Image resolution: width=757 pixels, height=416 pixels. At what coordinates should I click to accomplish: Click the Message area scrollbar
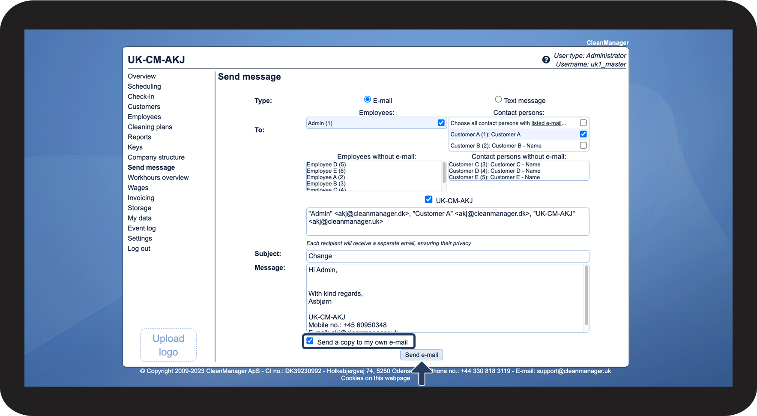tap(586, 296)
